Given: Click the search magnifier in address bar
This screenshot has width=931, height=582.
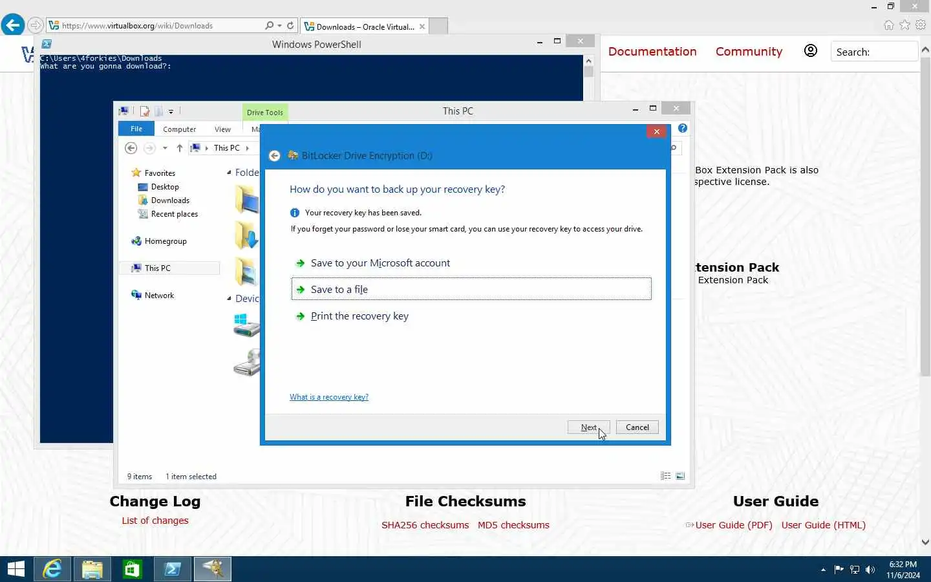Looking at the screenshot, I should (269, 26).
